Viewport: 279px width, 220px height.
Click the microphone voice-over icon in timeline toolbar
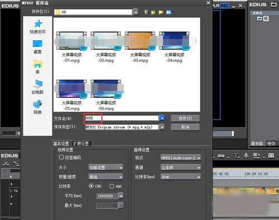click(x=246, y=155)
